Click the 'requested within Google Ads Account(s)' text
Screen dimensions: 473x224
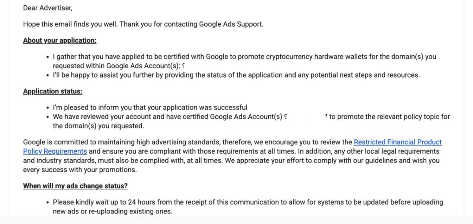[116, 66]
